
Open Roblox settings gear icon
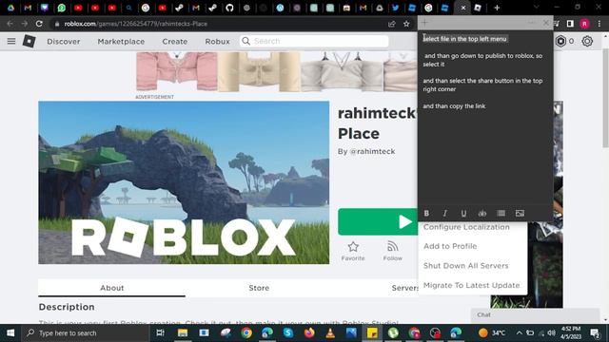pos(587,41)
